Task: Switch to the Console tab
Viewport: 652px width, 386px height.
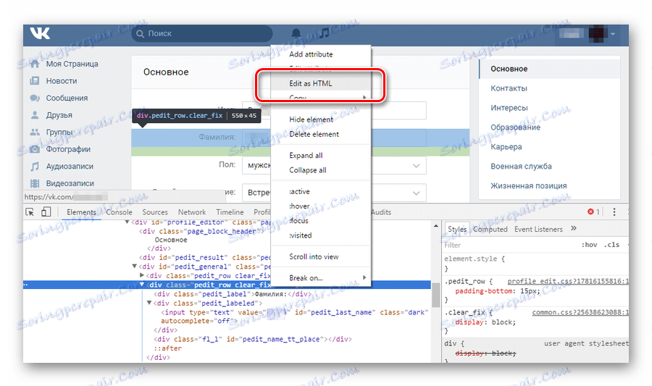Action: (x=119, y=212)
